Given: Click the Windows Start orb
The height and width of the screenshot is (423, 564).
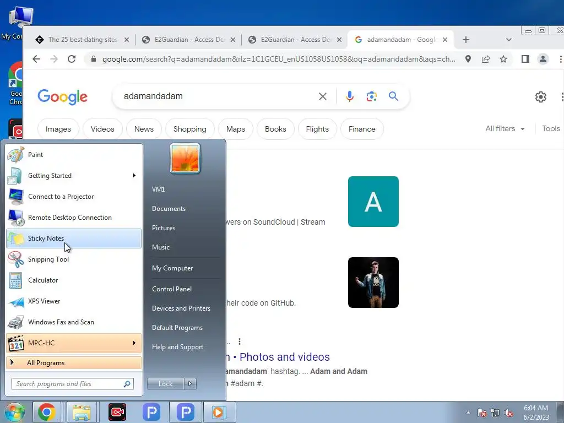Looking at the screenshot, I should 14,412.
